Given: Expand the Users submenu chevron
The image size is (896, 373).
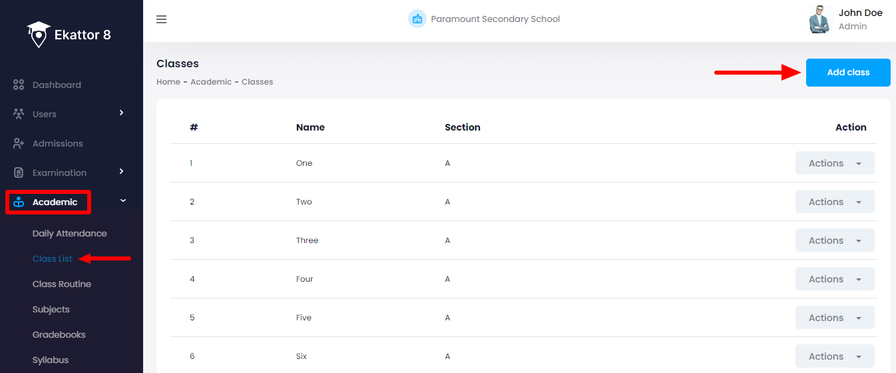Looking at the screenshot, I should 121,113.
